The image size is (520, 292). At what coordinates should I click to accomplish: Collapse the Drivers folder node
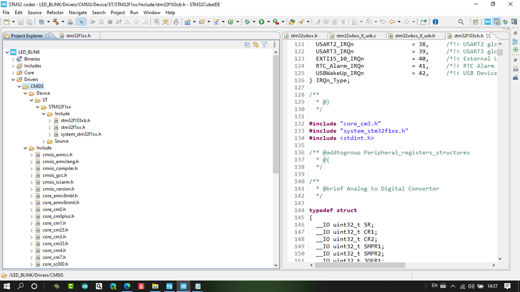pos(13,79)
